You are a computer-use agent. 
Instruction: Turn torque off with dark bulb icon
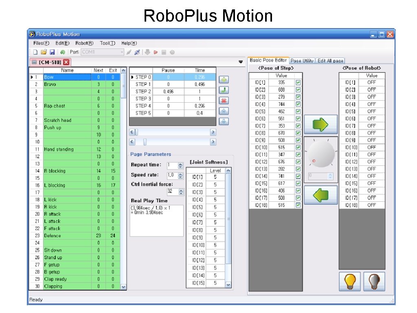374,282
